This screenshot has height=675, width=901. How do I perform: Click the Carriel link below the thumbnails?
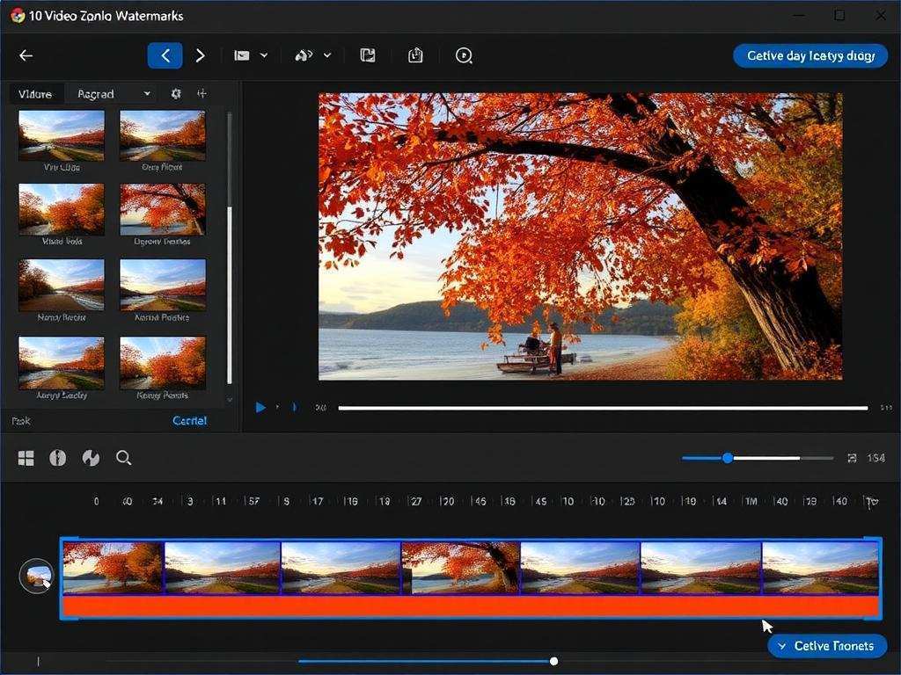pyautogui.click(x=189, y=421)
